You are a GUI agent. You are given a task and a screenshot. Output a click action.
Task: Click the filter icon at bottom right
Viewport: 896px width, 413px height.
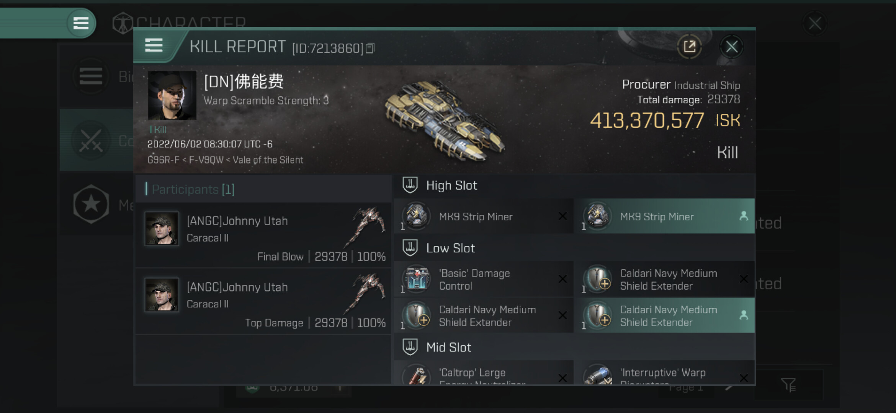point(788,385)
